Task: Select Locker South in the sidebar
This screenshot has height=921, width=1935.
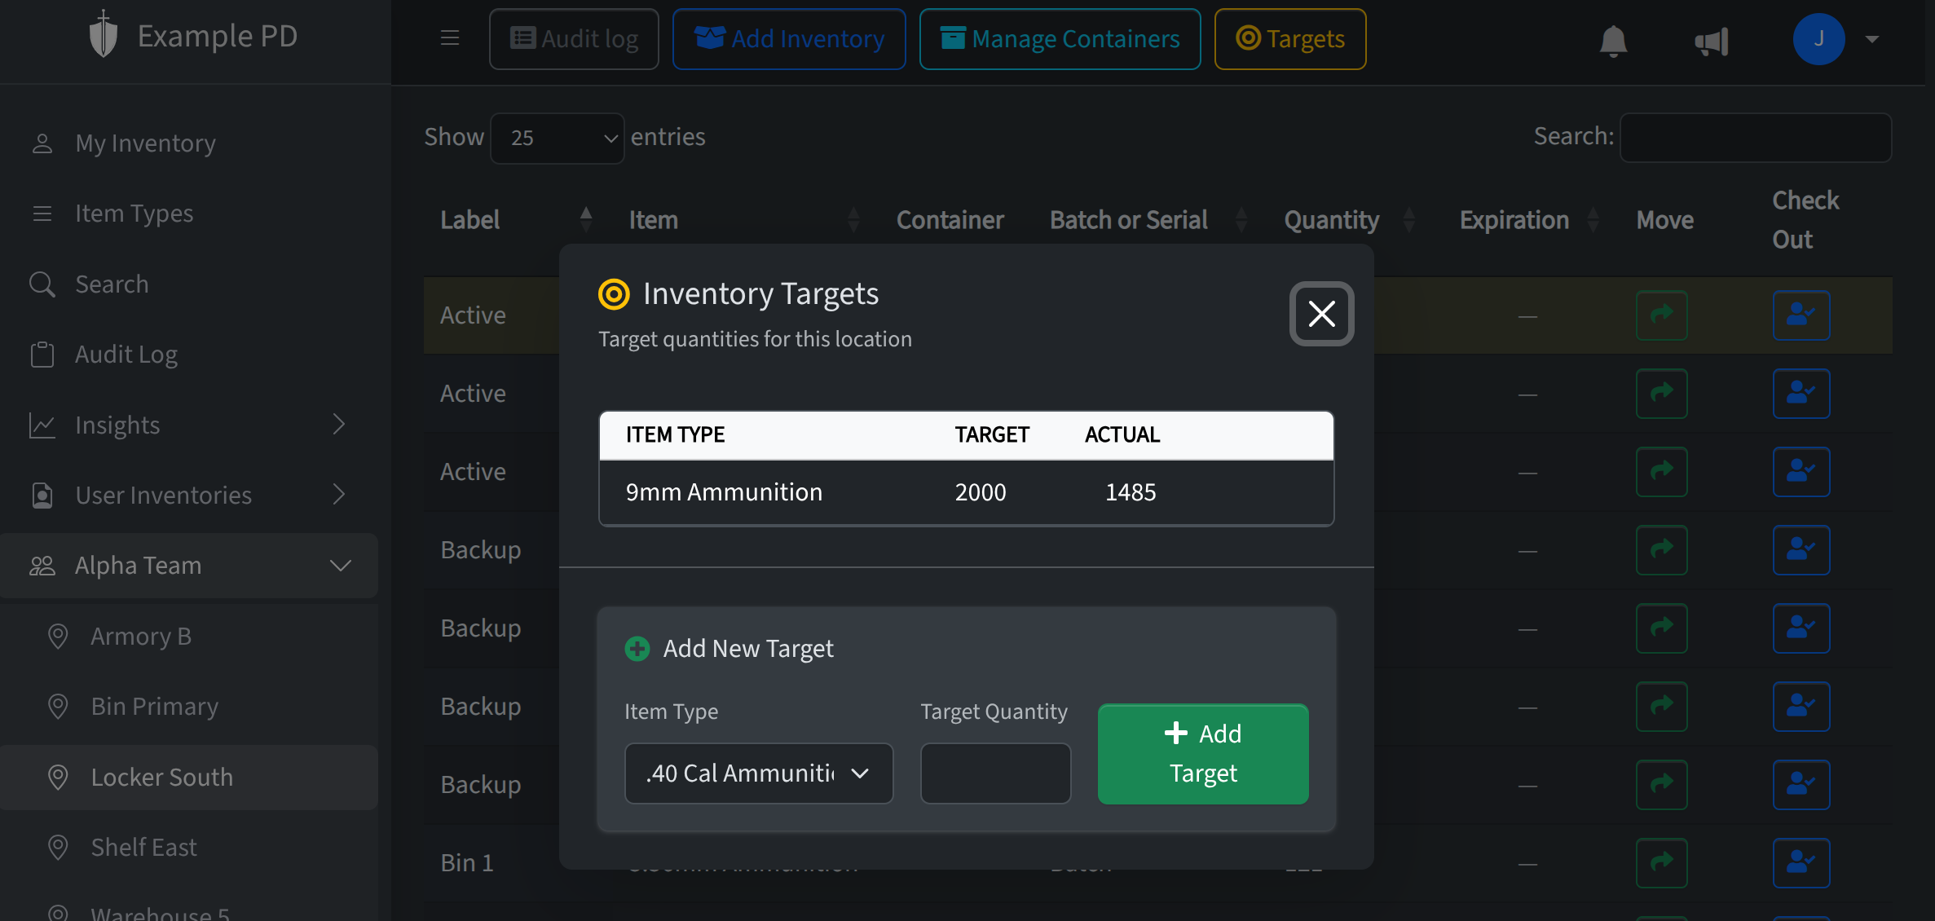Action: coord(161,777)
